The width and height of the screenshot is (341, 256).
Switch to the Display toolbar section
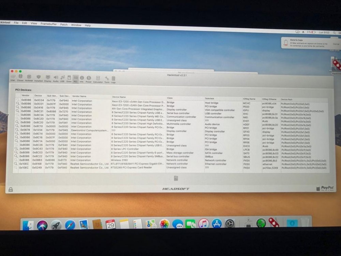click(48, 79)
